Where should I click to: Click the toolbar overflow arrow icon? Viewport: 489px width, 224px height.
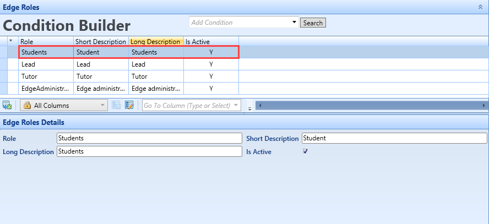(x=249, y=107)
